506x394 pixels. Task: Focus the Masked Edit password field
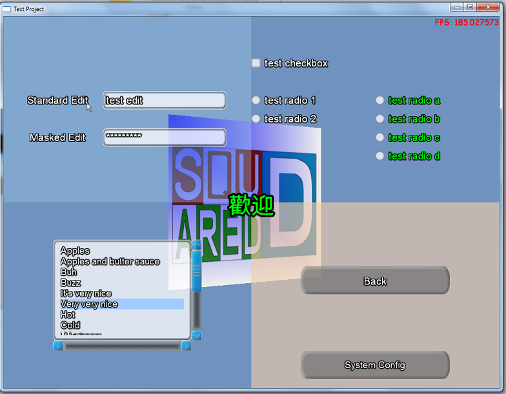[165, 137]
